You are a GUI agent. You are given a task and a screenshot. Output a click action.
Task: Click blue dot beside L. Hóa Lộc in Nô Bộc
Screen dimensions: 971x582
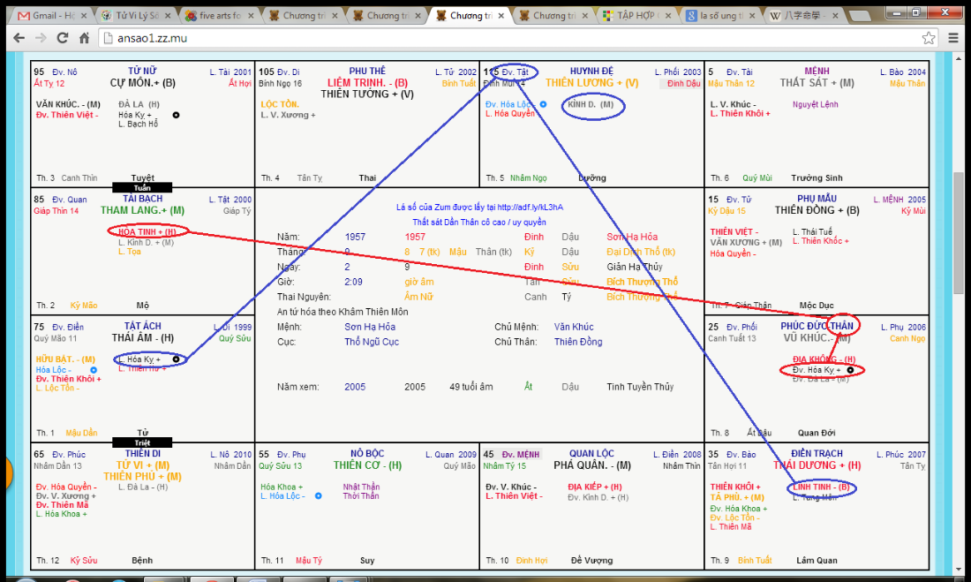[319, 496]
